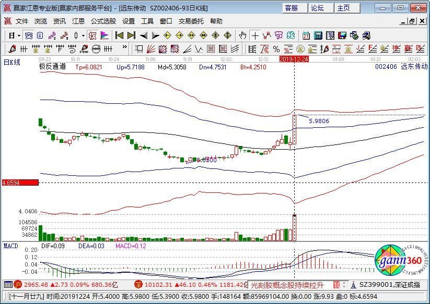Screen dimensions: 430x304
Task: Jump to first bar with skip-start arrow
Action: point(119,35)
